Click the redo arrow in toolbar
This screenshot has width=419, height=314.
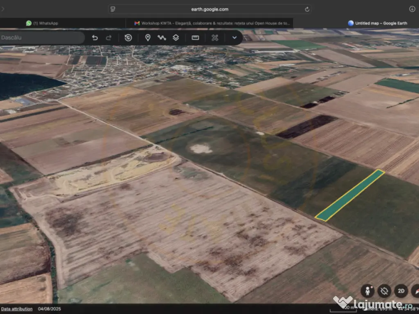pyautogui.click(x=109, y=38)
